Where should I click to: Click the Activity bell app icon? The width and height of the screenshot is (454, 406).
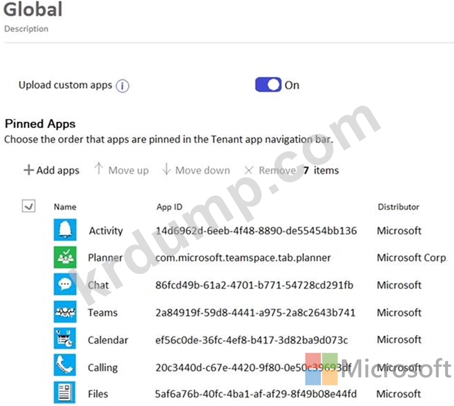[65, 230]
